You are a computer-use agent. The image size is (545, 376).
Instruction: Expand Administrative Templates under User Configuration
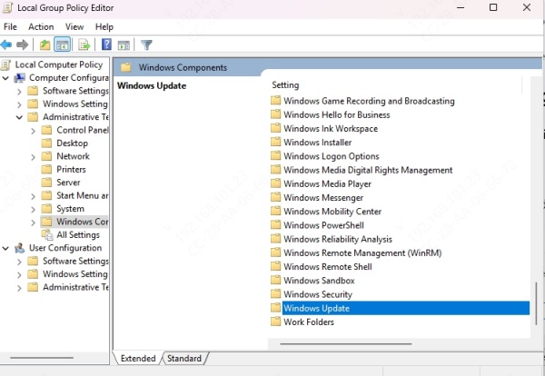(x=19, y=288)
